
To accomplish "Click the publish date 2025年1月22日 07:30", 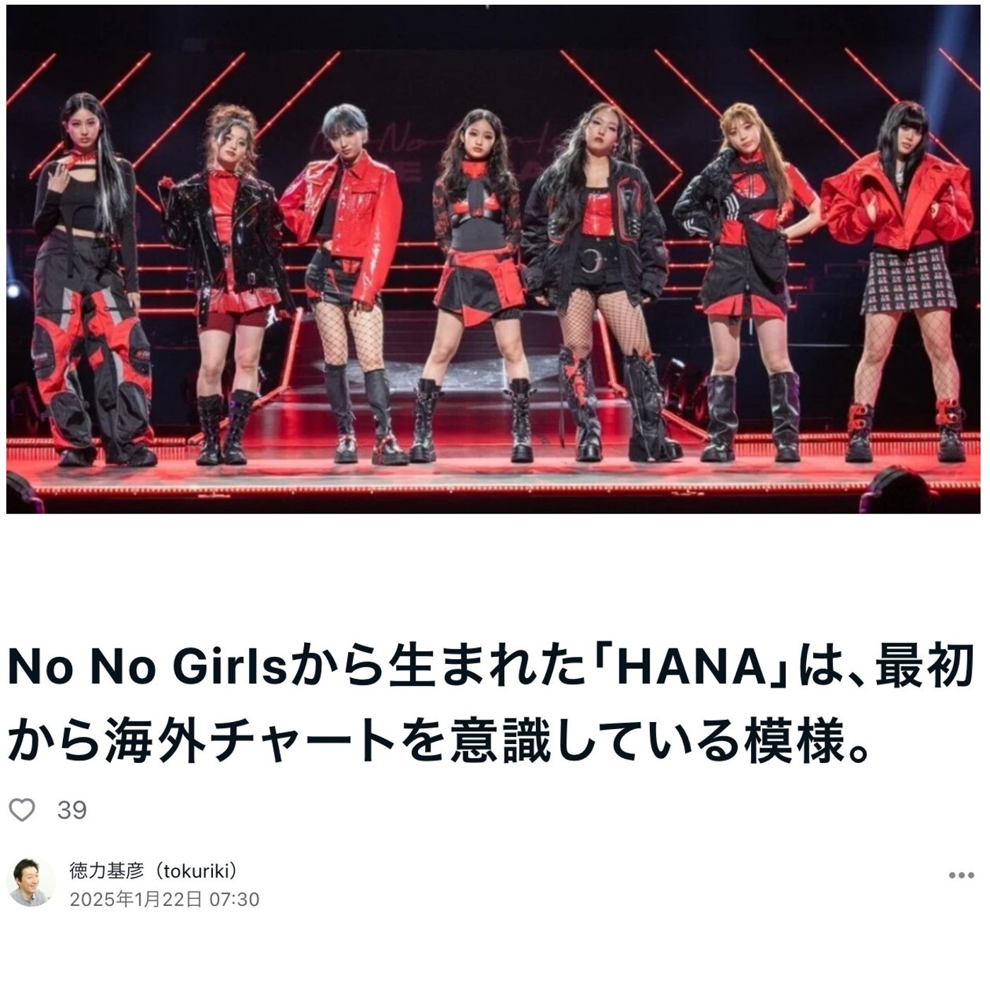I will (x=164, y=899).
